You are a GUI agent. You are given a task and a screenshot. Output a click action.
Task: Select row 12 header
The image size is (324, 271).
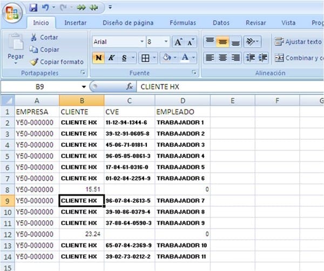(x=8, y=234)
